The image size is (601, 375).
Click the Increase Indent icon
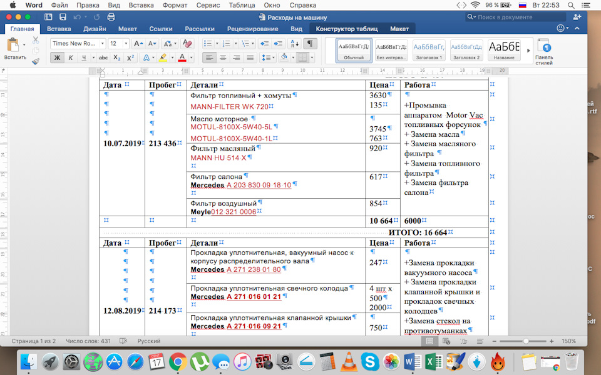point(279,44)
